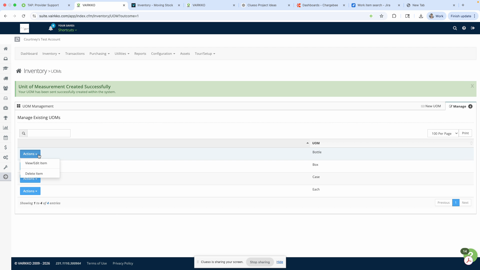Open the truck icon in sidebar
480x270 pixels.
click(5, 78)
